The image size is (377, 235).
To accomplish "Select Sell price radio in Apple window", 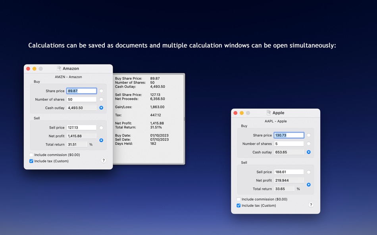I will click(x=309, y=172).
